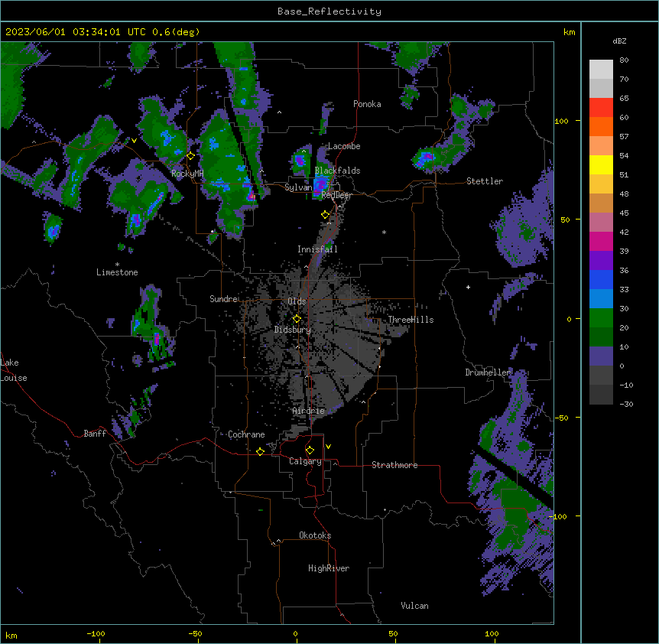Click the Didsbury town label
Screen dimensions: 659x644
pos(292,330)
